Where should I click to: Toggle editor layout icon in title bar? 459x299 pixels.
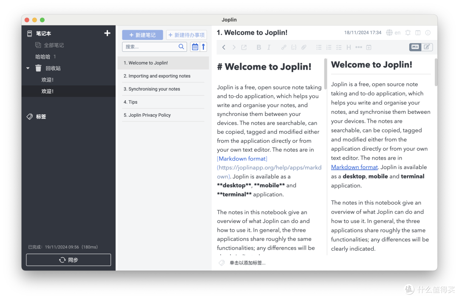point(418,32)
